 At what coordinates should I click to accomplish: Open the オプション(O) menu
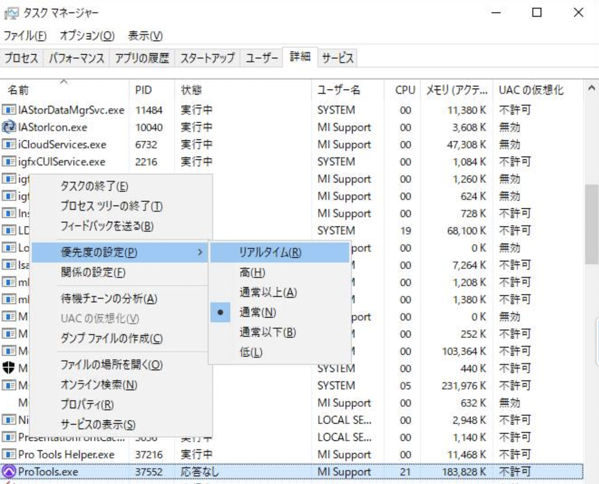pyautogui.click(x=87, y=36)
